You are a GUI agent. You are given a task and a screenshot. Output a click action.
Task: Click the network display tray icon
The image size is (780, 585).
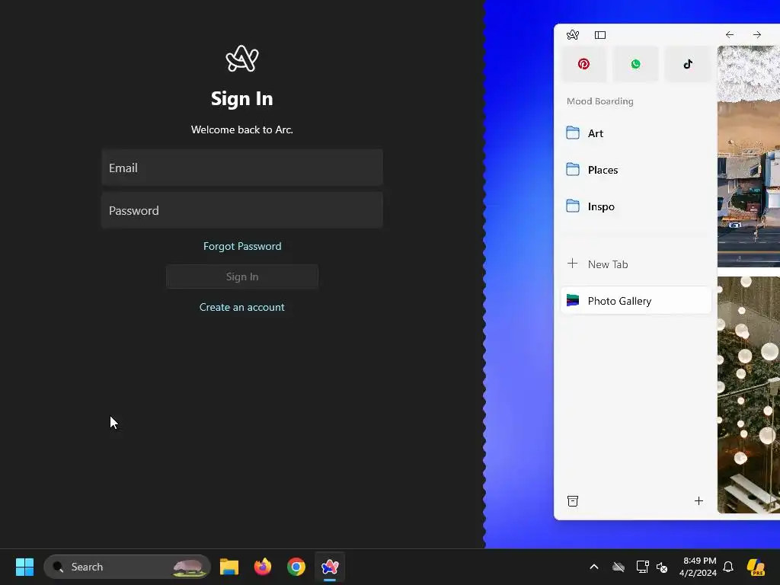click(x=642, y=567)
